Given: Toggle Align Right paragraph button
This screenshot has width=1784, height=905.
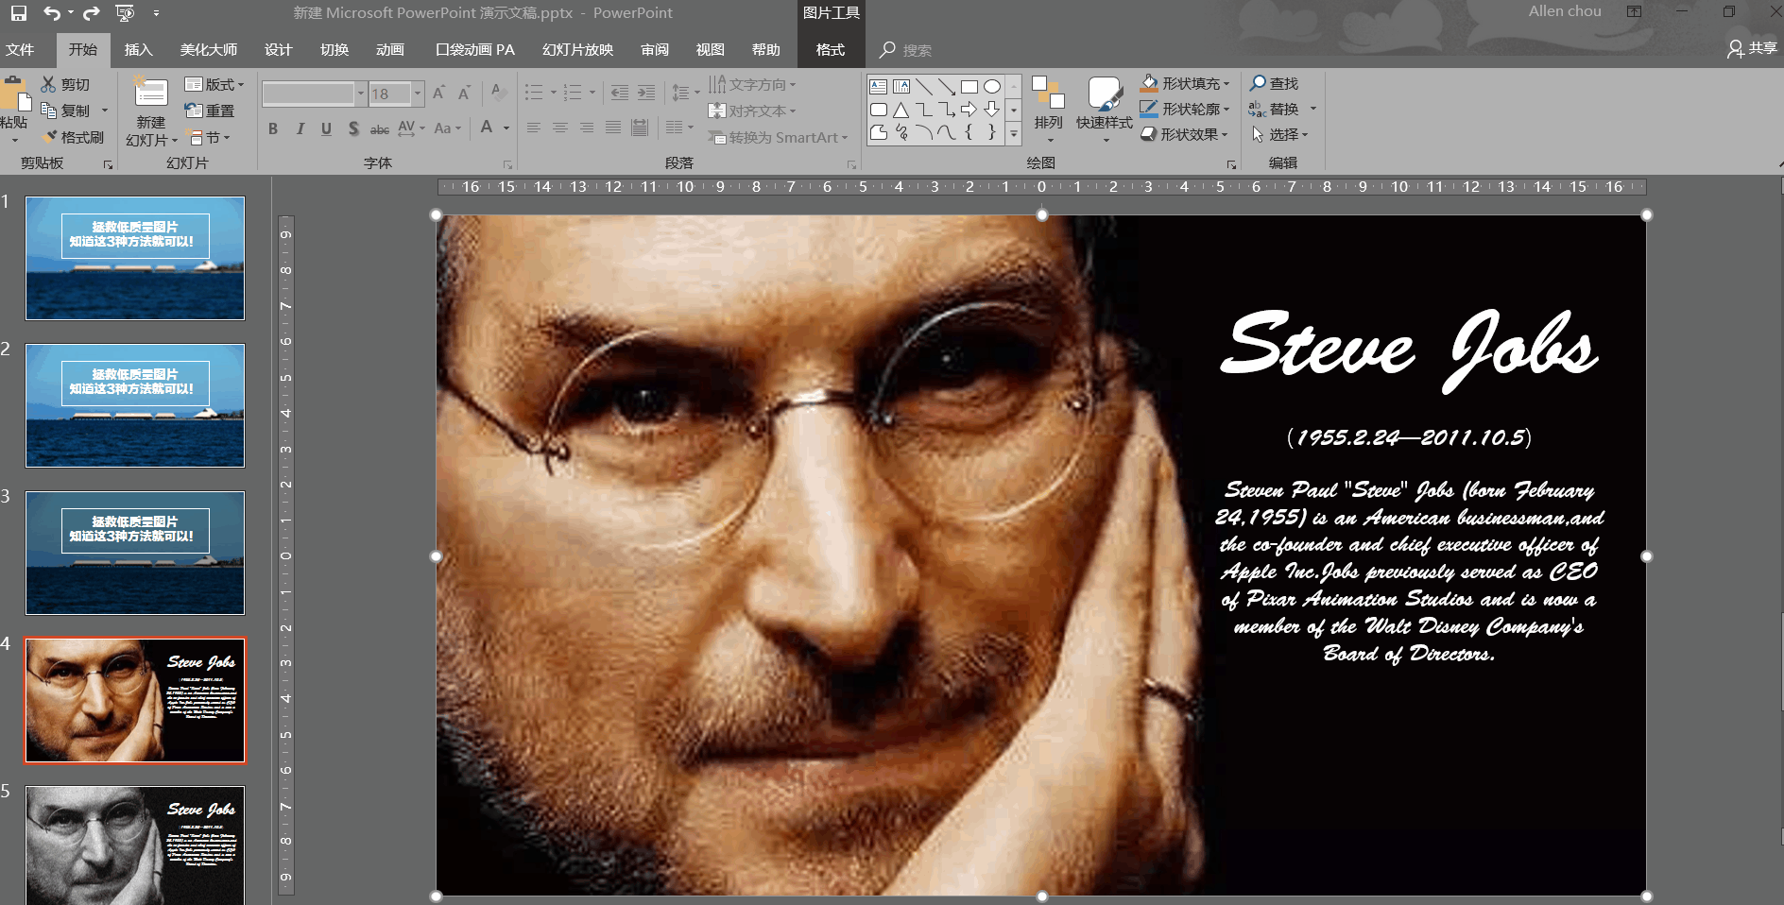Looking at the screenshot, I should click(587, 128).
